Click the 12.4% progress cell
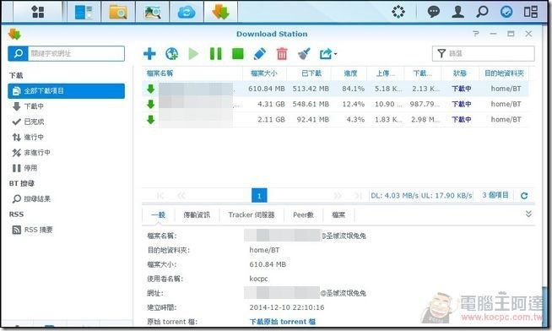552x331 pixels. click(x=353, y=104)
